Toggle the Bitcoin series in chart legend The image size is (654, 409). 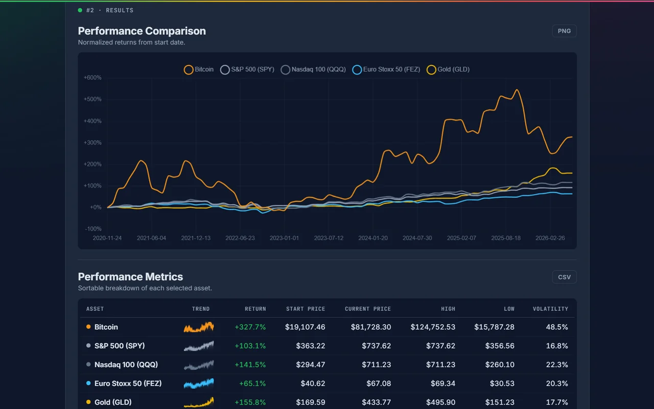click(199, 70)
